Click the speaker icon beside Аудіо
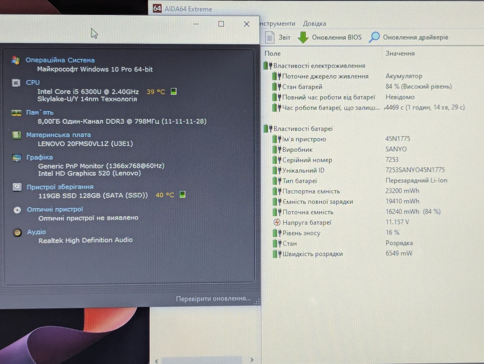Screen dimensions: 484x364 pos(17,232)
